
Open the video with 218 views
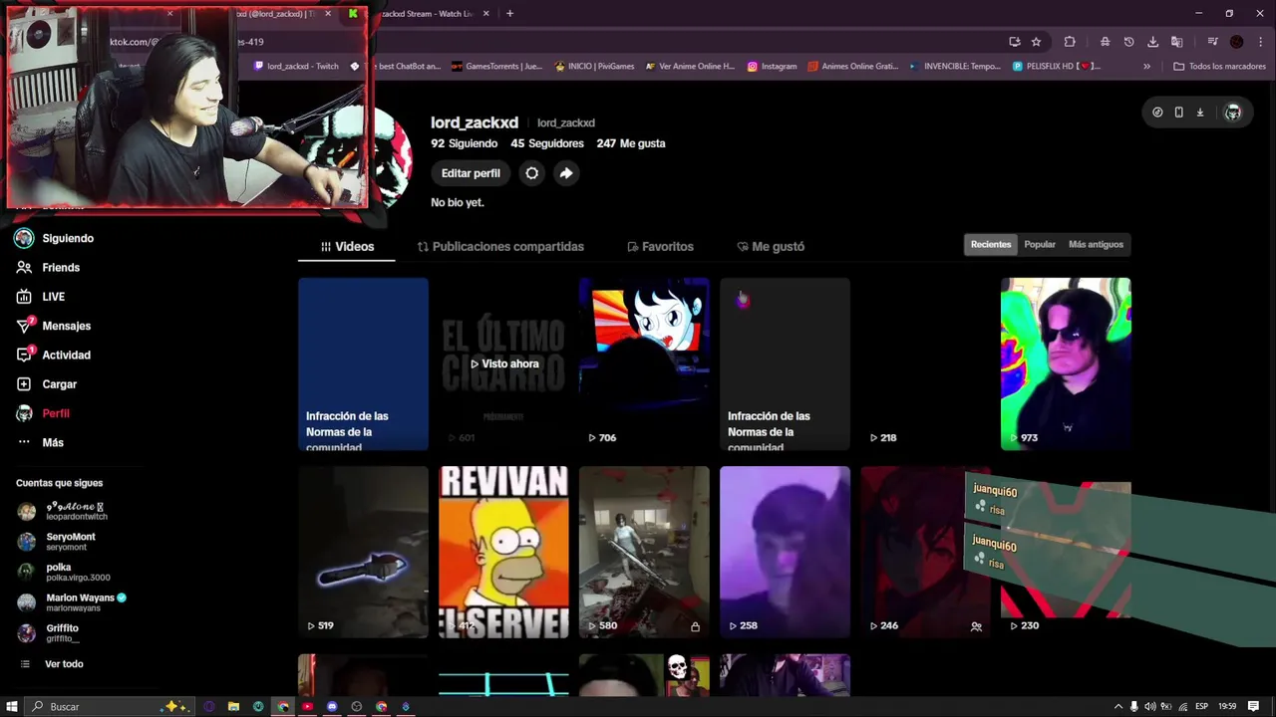pos(925,363)
